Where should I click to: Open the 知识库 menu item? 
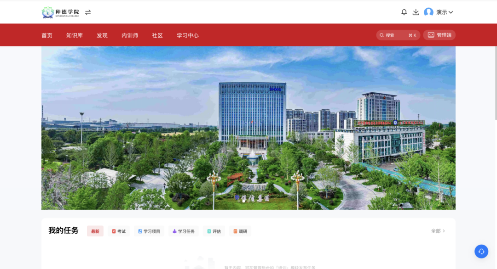(75, 35)
